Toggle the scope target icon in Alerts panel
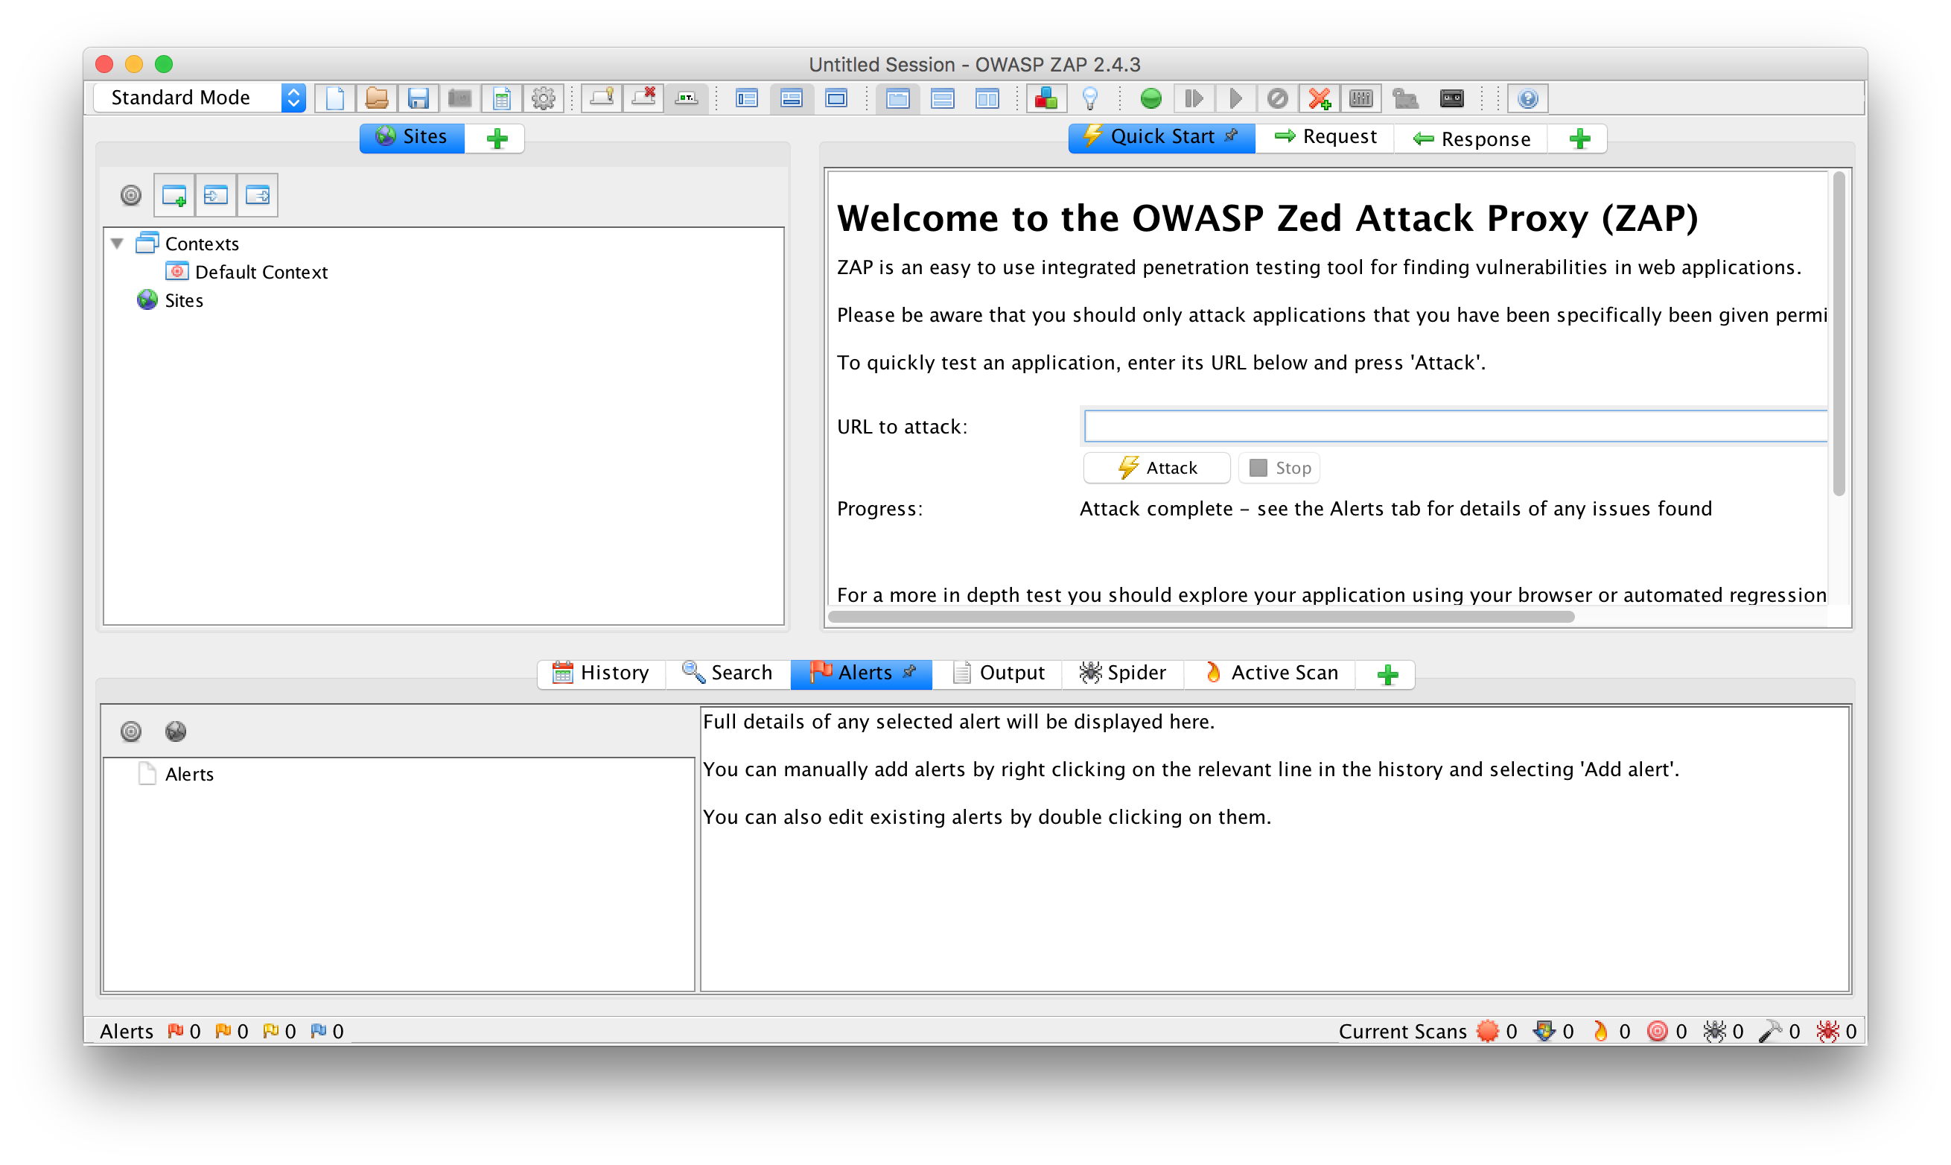The image size is (1951, 1165). pos(131,731)
